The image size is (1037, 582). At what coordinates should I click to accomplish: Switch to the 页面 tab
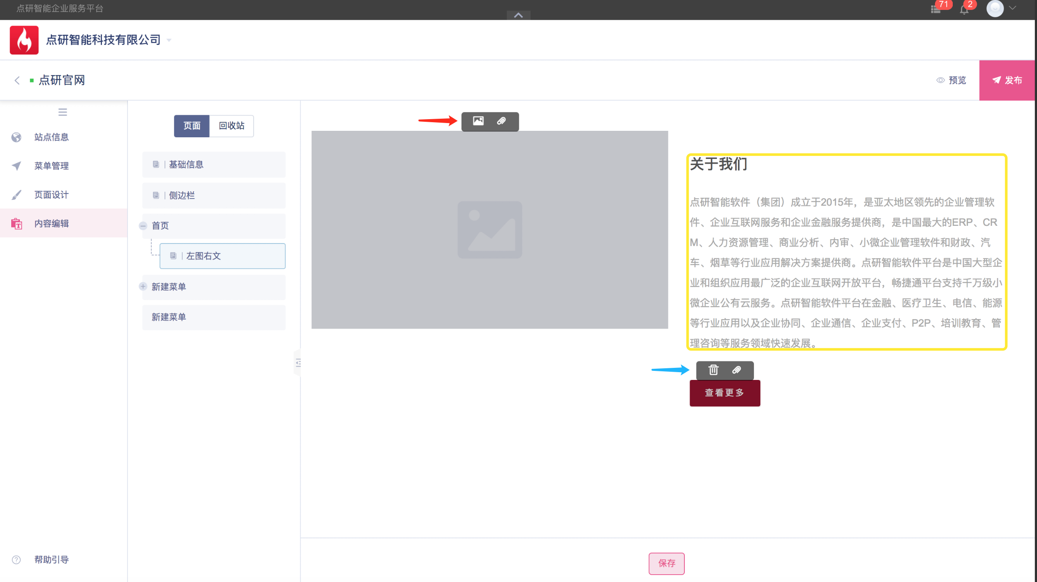192,126
